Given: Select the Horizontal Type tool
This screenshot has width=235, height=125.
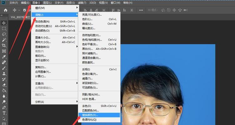Looking at the screenshot, I should [4, 113].
